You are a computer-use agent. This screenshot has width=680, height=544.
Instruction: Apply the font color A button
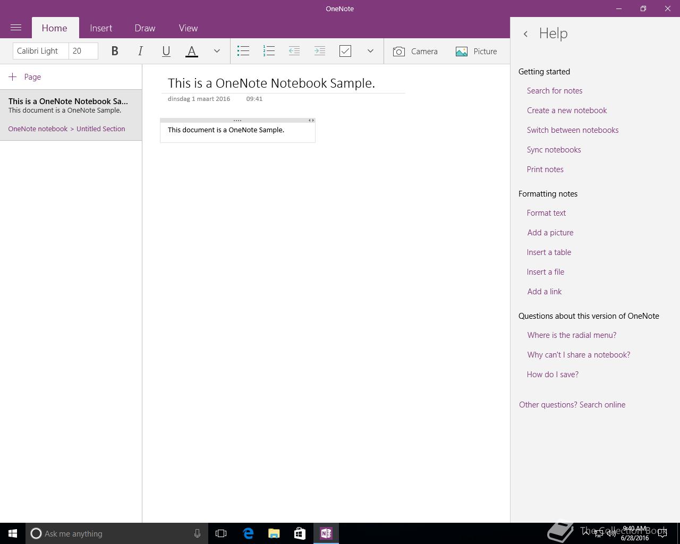[x=192, y=51]
